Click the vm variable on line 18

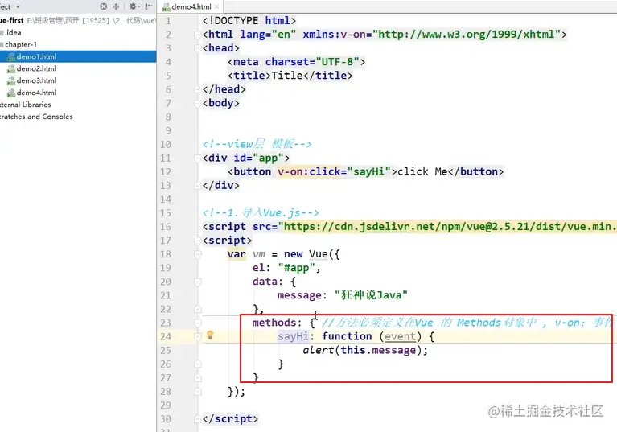coord(258,254)
